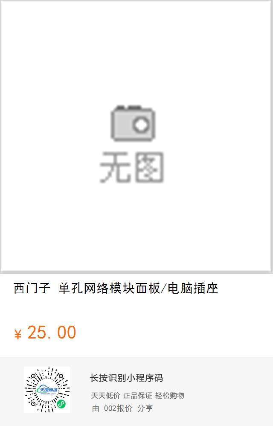Select the 25.00 price text
This screenshot has height=426, width=273.
52,333
